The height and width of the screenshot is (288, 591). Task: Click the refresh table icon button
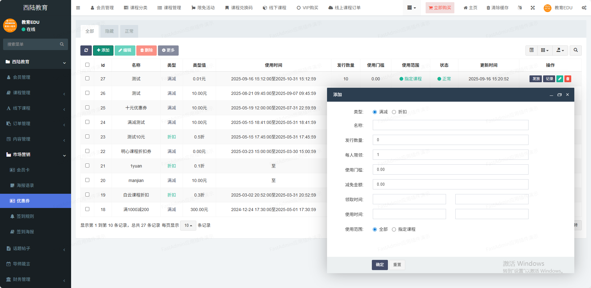(86, 50)
